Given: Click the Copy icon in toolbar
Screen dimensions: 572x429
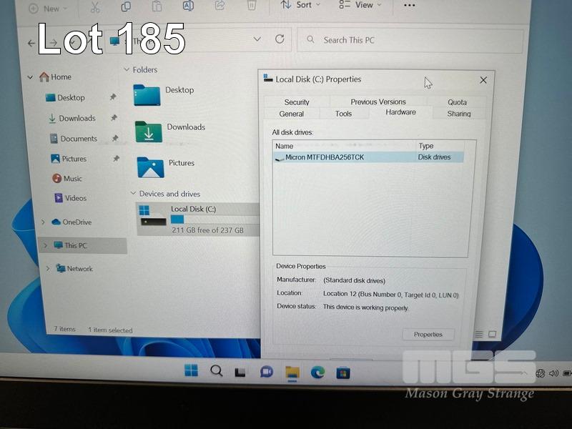Looking at the screenshot, I should (x=125, y=6).
